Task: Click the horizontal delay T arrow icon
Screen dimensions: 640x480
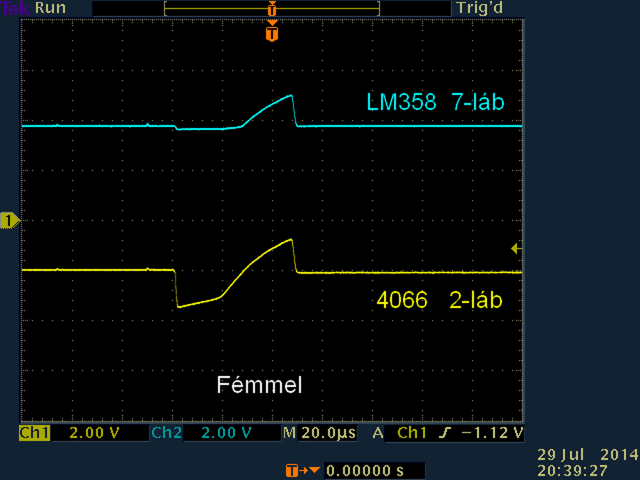Action: 302,470
